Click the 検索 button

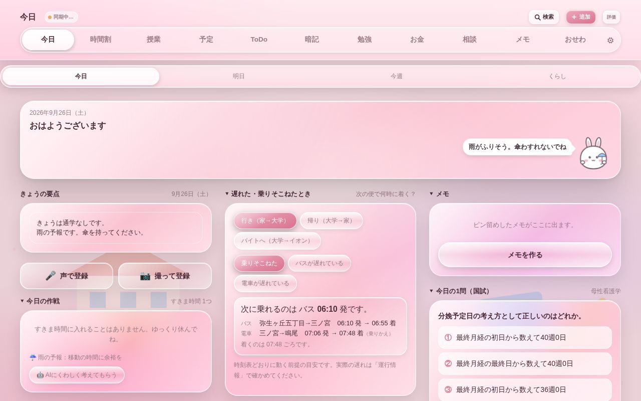pos(544,17)
